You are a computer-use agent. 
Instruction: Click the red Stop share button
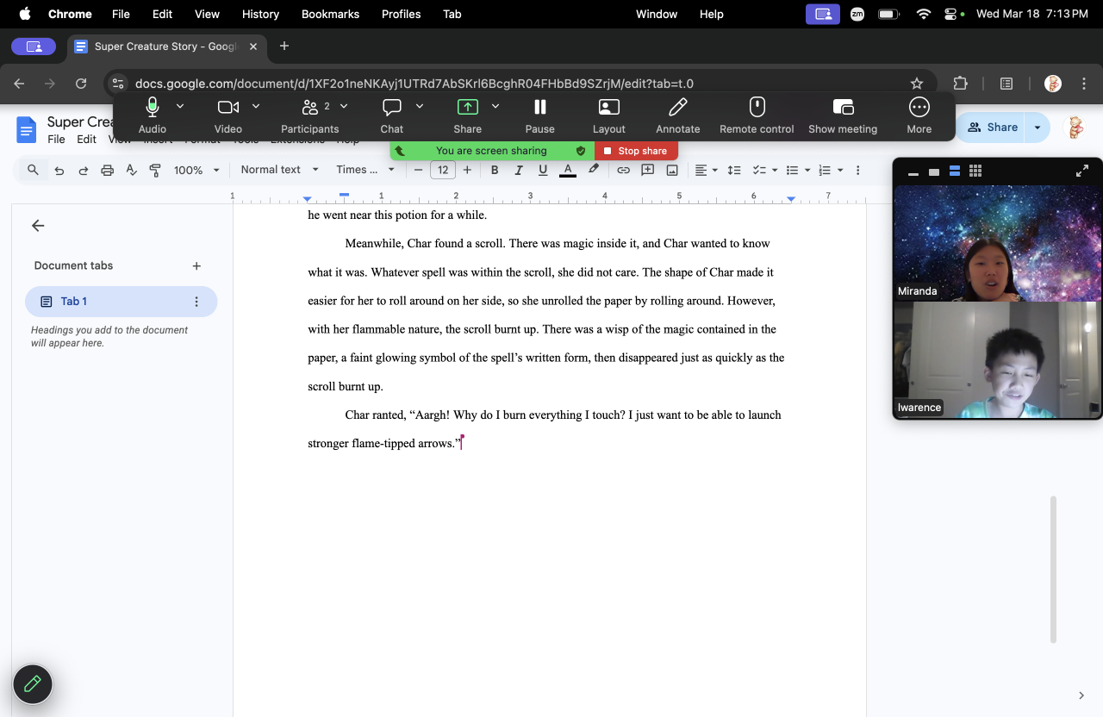point(636,151)
